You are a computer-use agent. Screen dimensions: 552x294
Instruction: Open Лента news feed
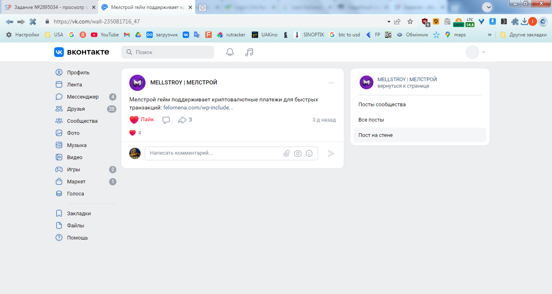click(x=69, y=85)
